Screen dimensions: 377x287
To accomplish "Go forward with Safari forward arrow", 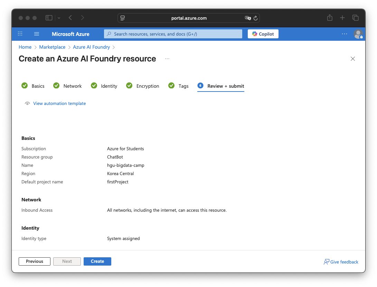I will (x=83, y=18).
